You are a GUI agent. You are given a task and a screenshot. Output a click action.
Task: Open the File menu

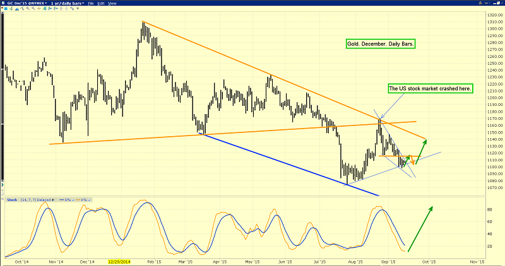point(92,4)
